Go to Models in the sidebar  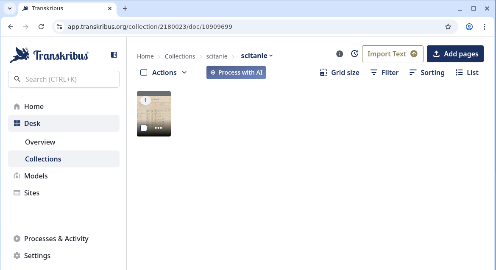pyautogui.click(x=36, y=176)
